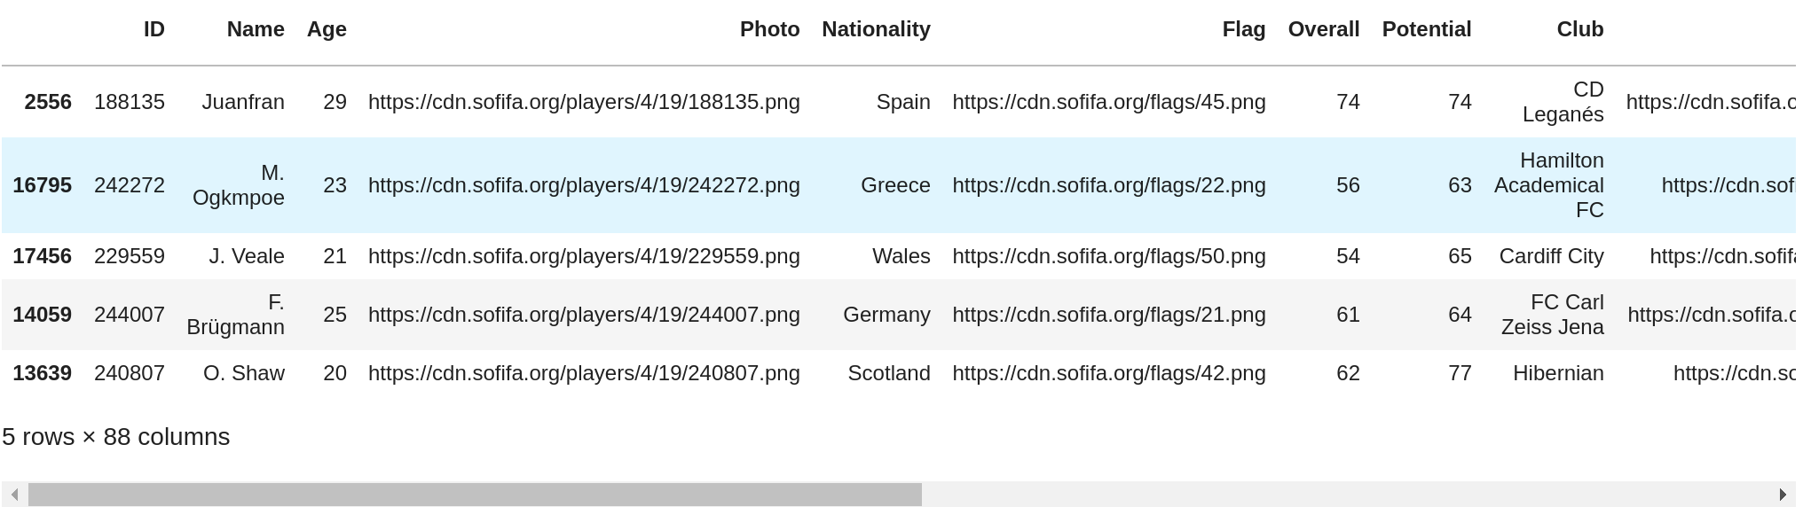This screenshot has height=507, width=1803.
Task: Click J. Veale's photo URL
Action: click(x=584, y=256)
